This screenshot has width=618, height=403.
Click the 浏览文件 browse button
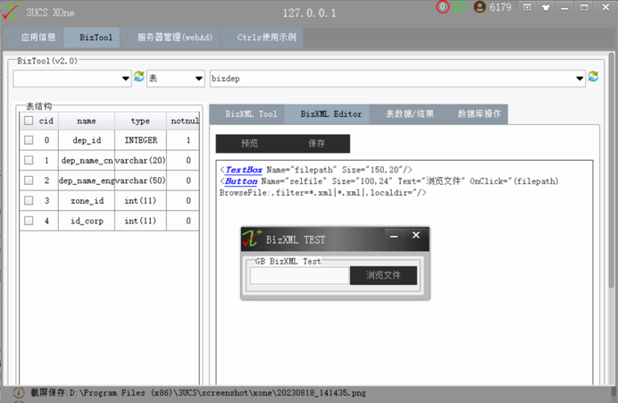point(383,275)
